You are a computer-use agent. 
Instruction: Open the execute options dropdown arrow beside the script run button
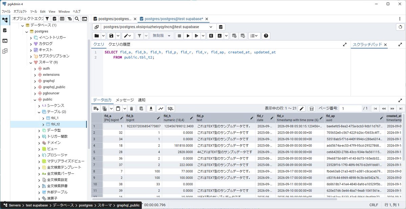pos(203,36)
